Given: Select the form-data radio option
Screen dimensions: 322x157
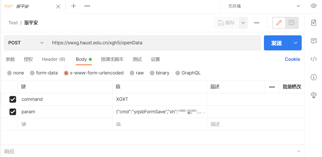Looking at the screenshot, I should [32, 73].
